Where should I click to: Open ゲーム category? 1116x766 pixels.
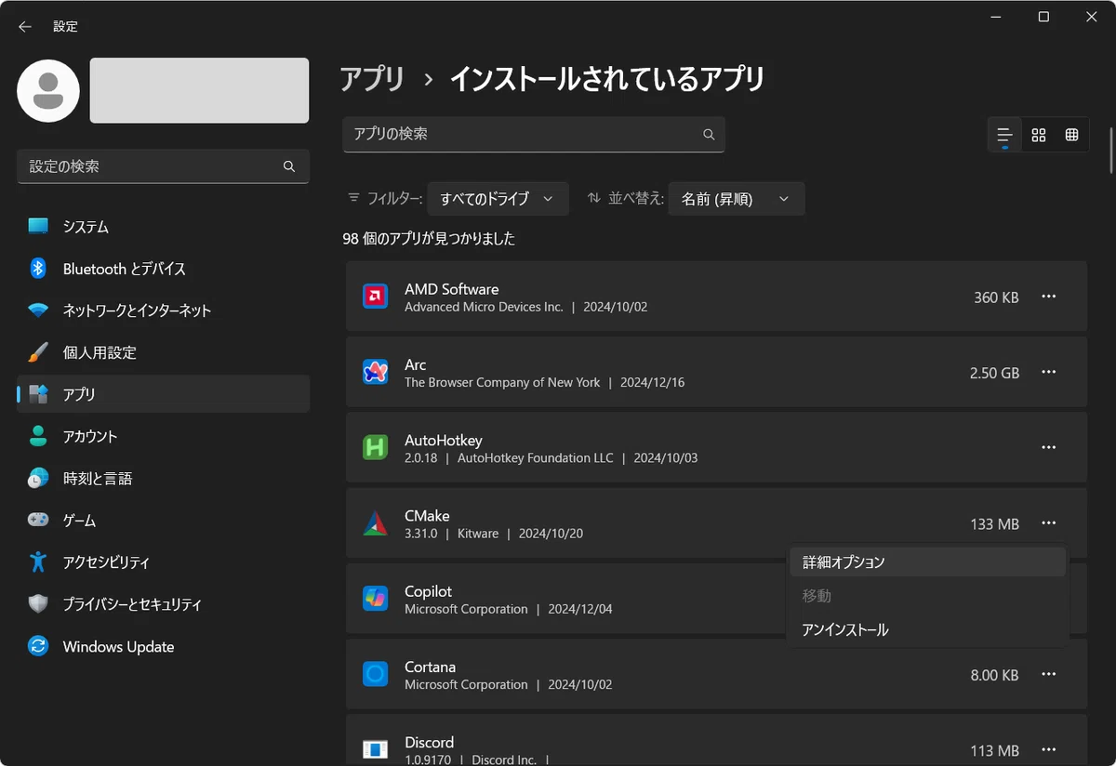click(163, 521)
